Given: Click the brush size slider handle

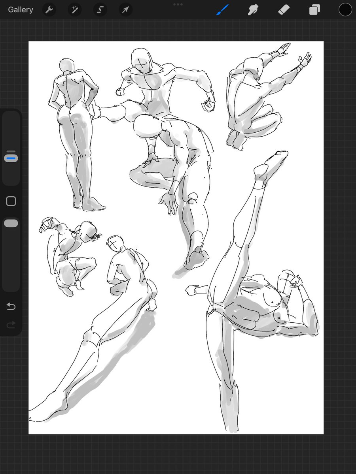Looking at the screenshot, I should 11,158.
